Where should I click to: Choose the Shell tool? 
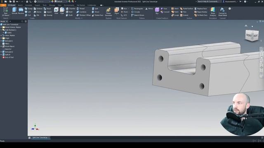[69, 12]
